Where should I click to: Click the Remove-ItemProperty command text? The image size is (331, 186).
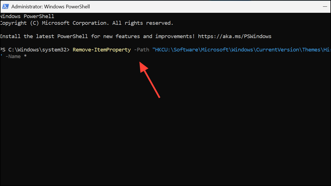click(102, 50)
